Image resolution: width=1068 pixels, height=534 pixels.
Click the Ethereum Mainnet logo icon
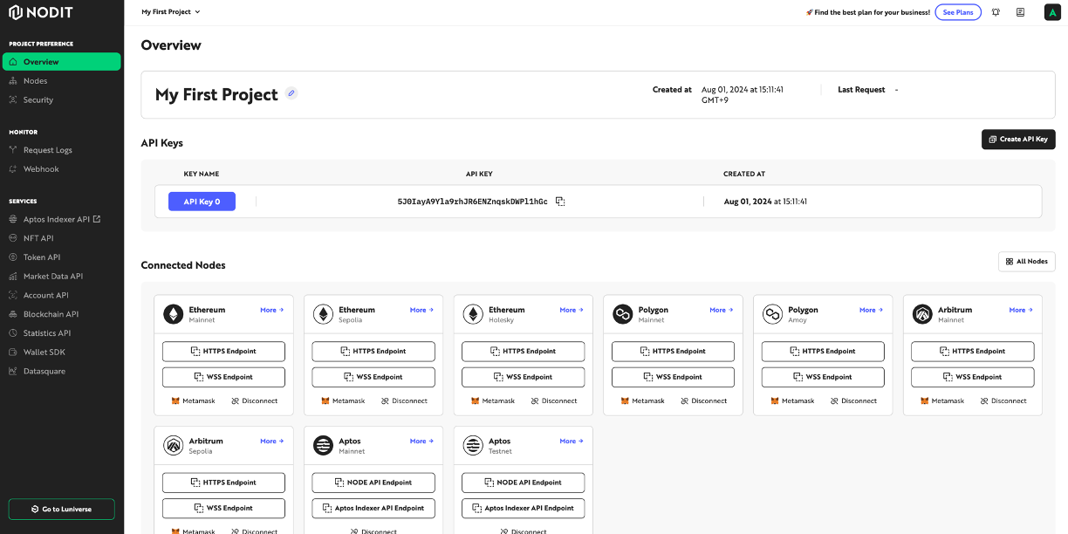tap(174, 314)
